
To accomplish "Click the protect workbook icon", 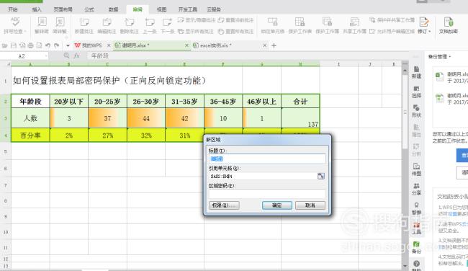I will pos(327,22).
